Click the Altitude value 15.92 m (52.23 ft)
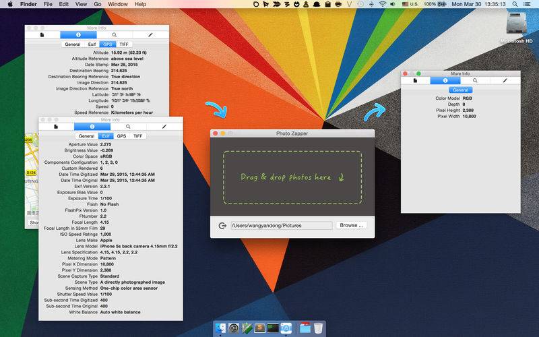 (x=129, y=53)
